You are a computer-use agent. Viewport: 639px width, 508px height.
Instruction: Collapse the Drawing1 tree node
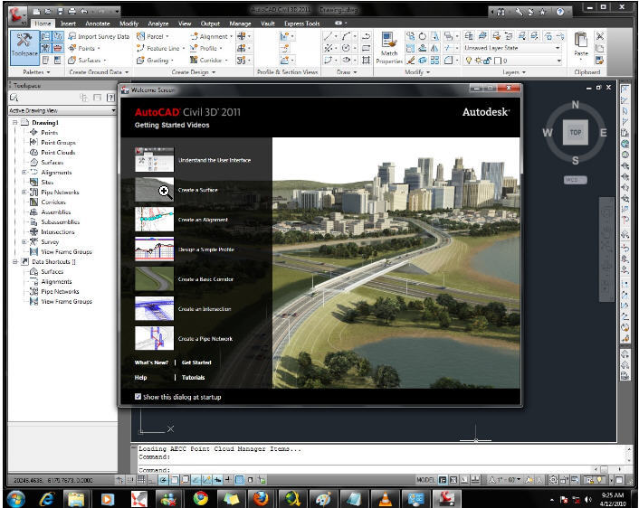click(x=15, y=123)
